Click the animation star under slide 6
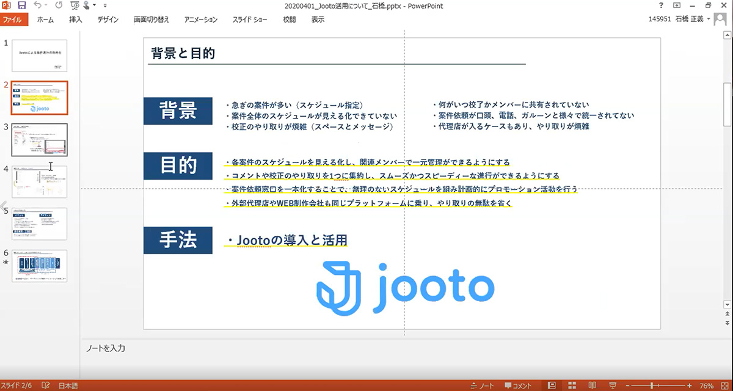733x391 pixels. (x=5, y=263)
